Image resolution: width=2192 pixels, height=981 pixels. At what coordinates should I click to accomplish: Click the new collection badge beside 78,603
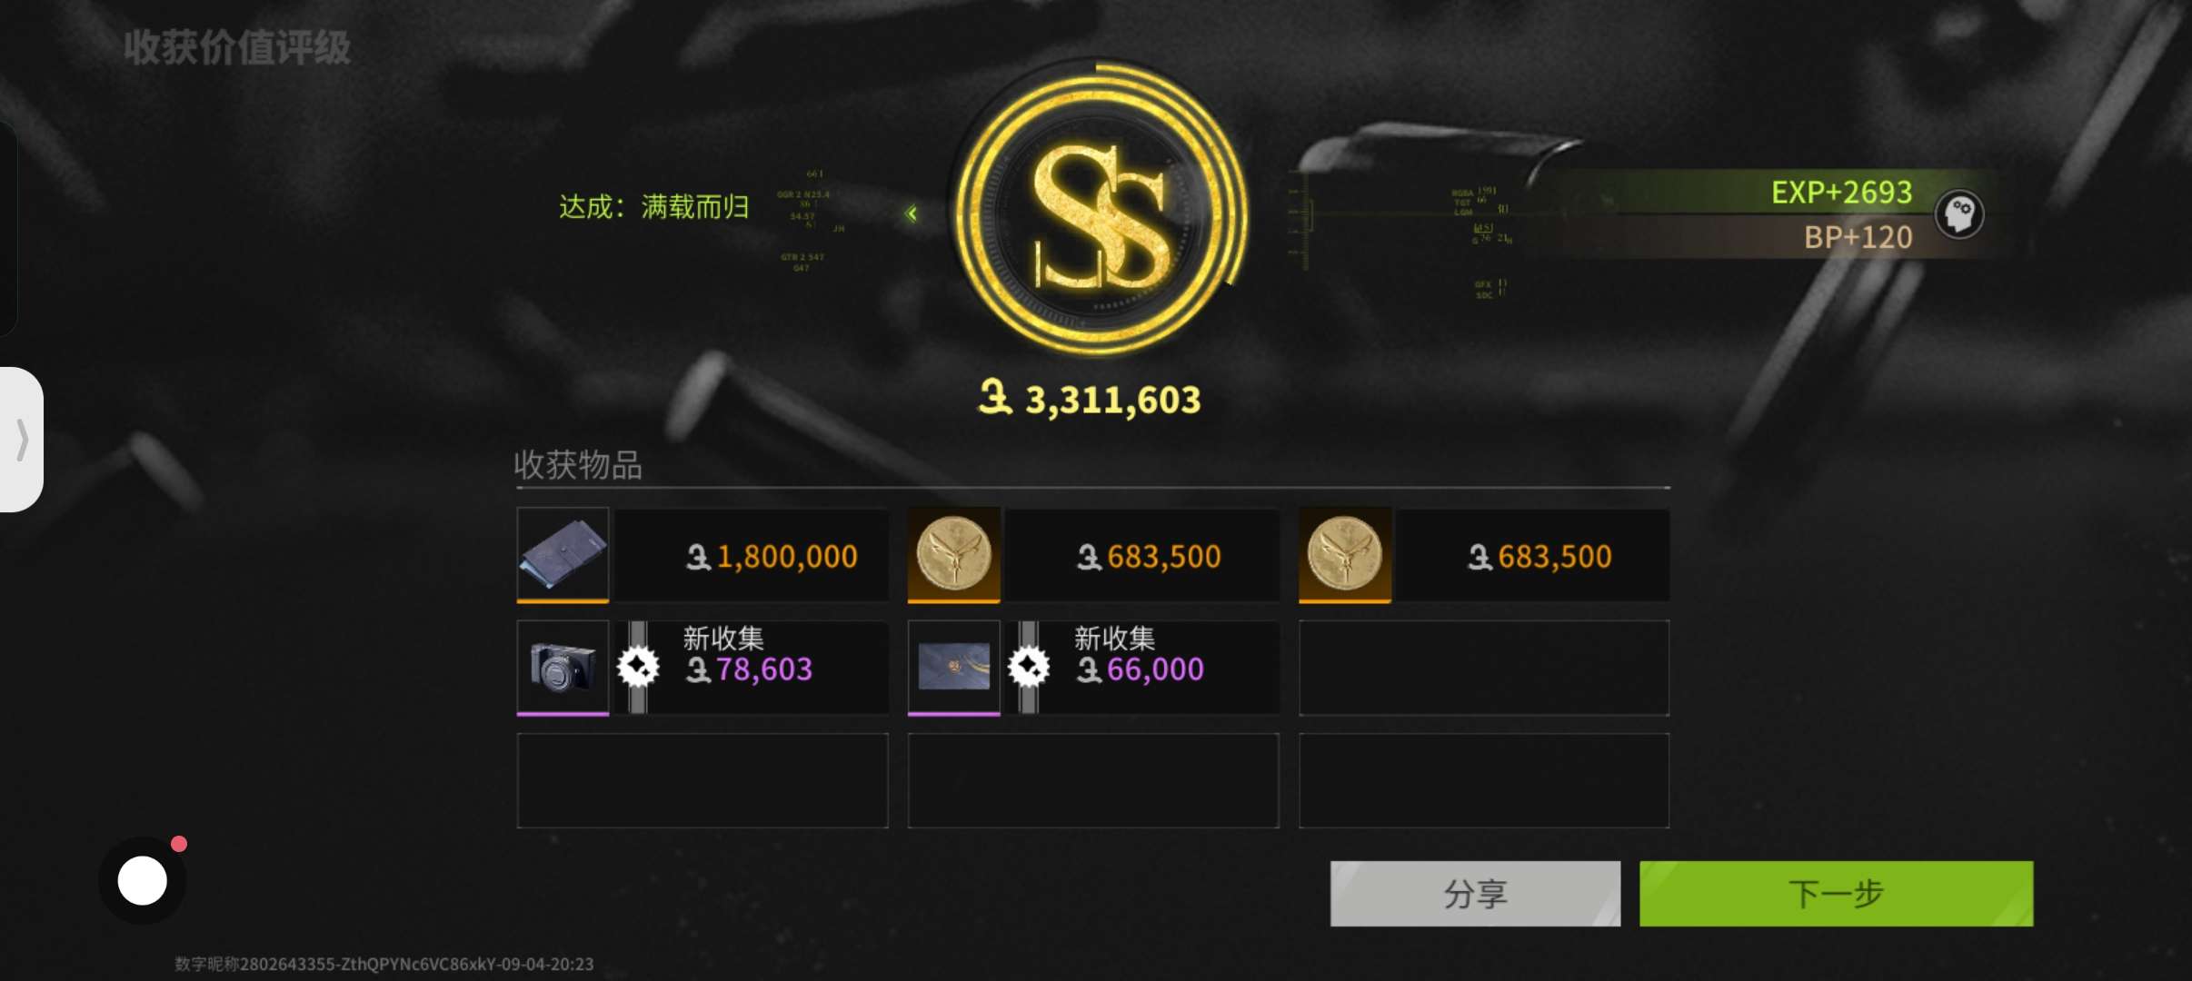pos(638,667)
